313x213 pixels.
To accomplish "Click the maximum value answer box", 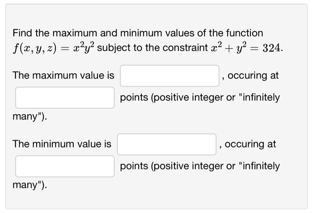I will point(169,76).
